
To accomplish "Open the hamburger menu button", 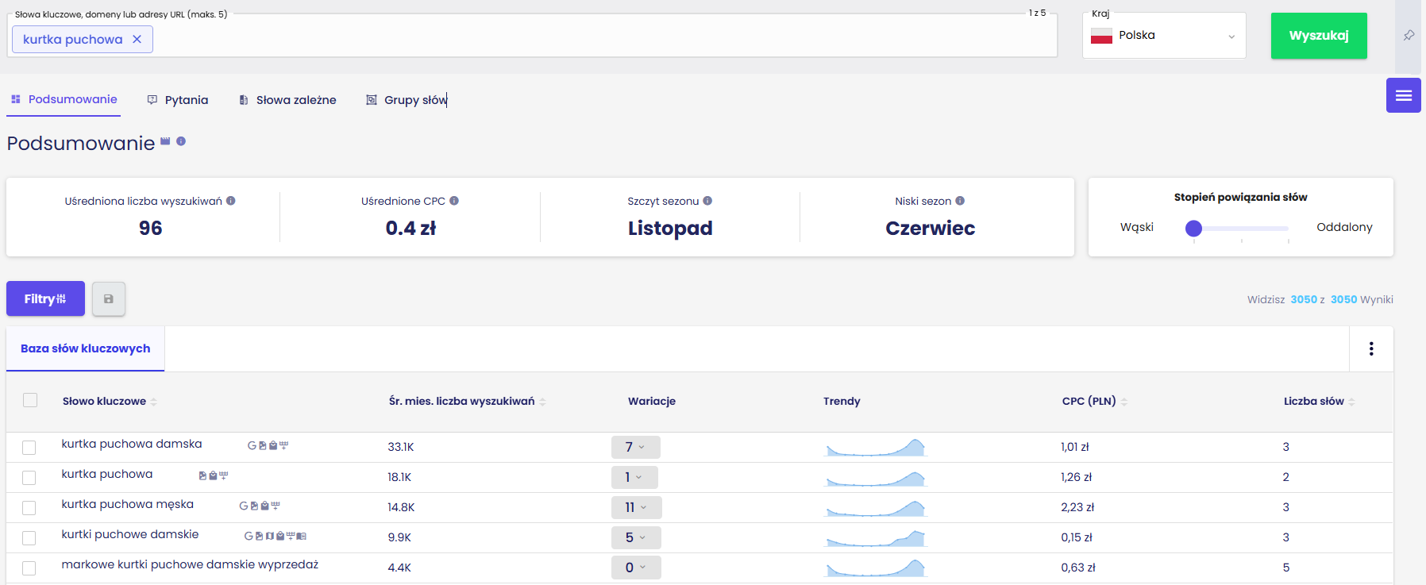I will [x=1403, y=95].
